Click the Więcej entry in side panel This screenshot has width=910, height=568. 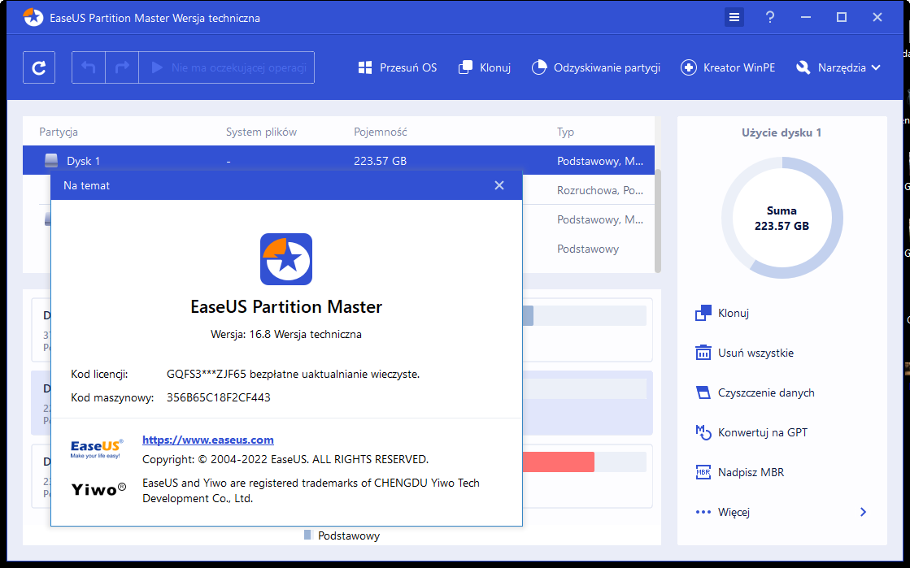click(723, 512)
